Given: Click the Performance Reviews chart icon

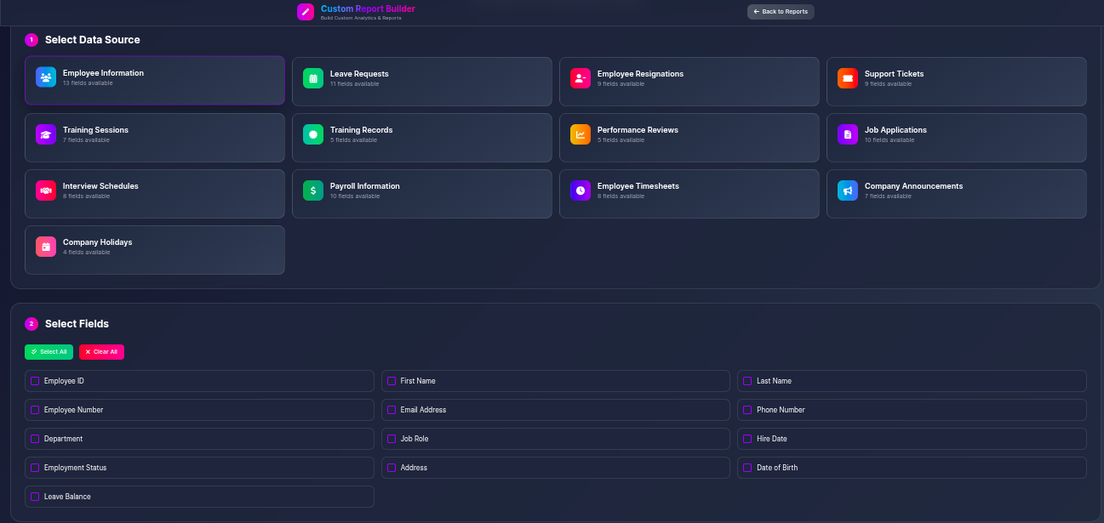Looking at the screenshot, I should click(581, 134).
